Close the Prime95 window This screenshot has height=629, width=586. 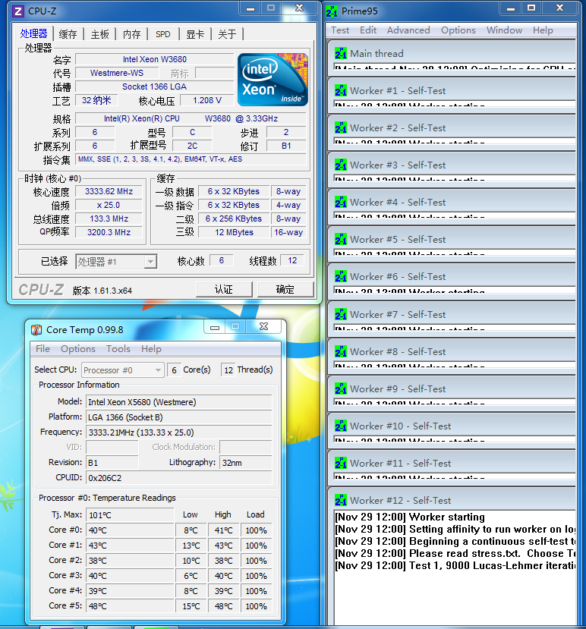pyautogui.click(x=559, y=8)
